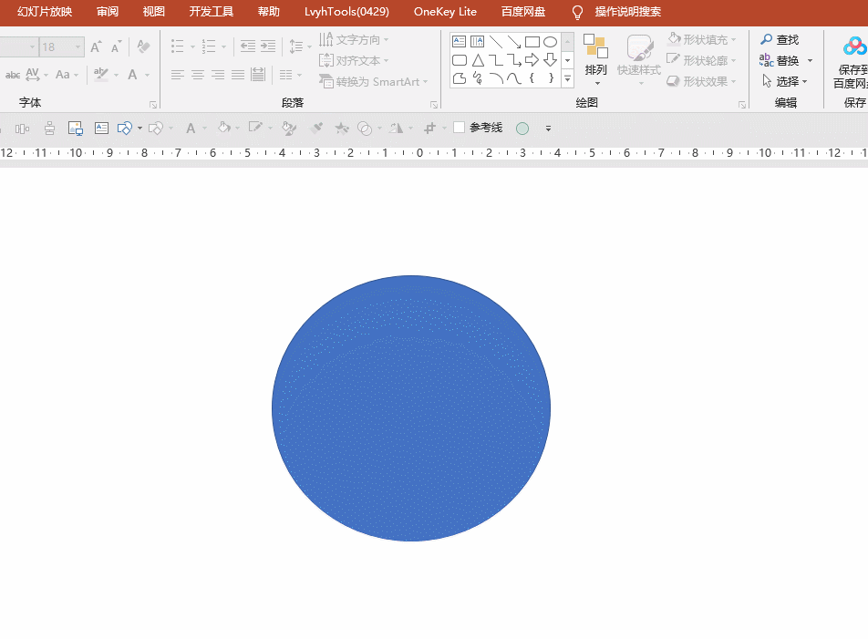
Task: Expand the shapes gallery more arrow
Action: click(567, 79)
